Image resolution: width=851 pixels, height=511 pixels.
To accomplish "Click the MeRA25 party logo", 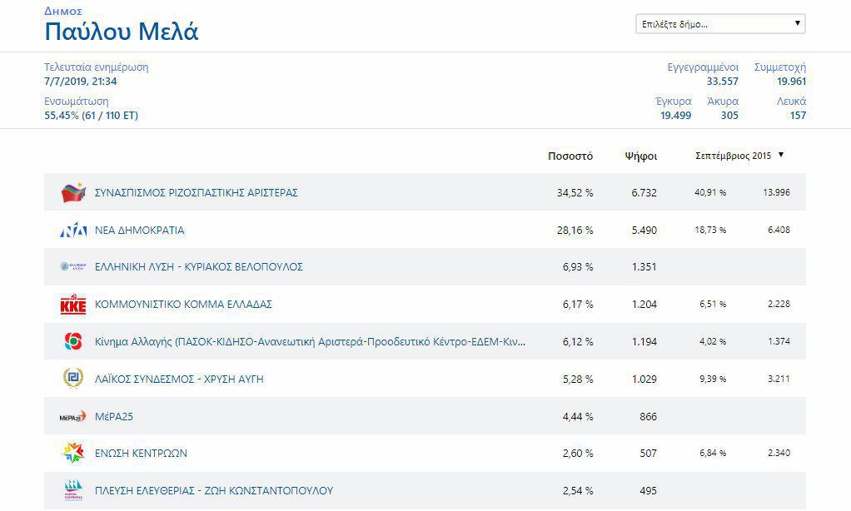I will click(x=73, y=416).
